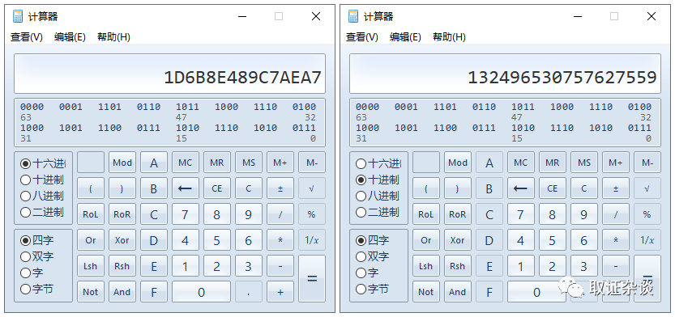This screenshot has width=675, height=317.
Task: Click the backspace arrow in left calculator
Action: pos(185,188)
